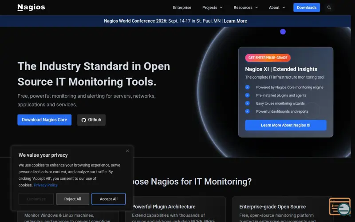Click the Customize cookies button
This screenshot has height=222, width=355.
click(36, 199)
